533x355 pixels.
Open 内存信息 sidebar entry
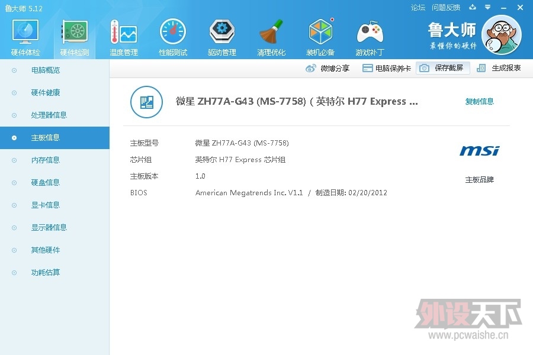click(x=46, y=160)
